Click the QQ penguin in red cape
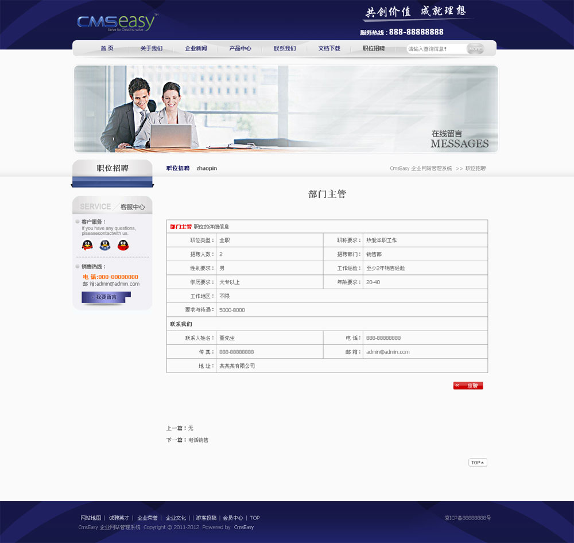 point(123,245)
